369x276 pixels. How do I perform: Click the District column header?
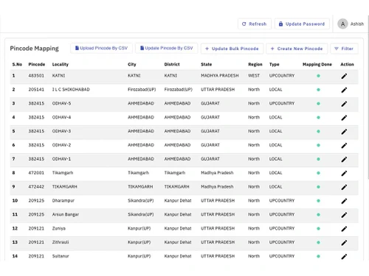pyautogui.click(x=172, y=64)
